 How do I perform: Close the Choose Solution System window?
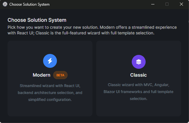coord(181,4)
